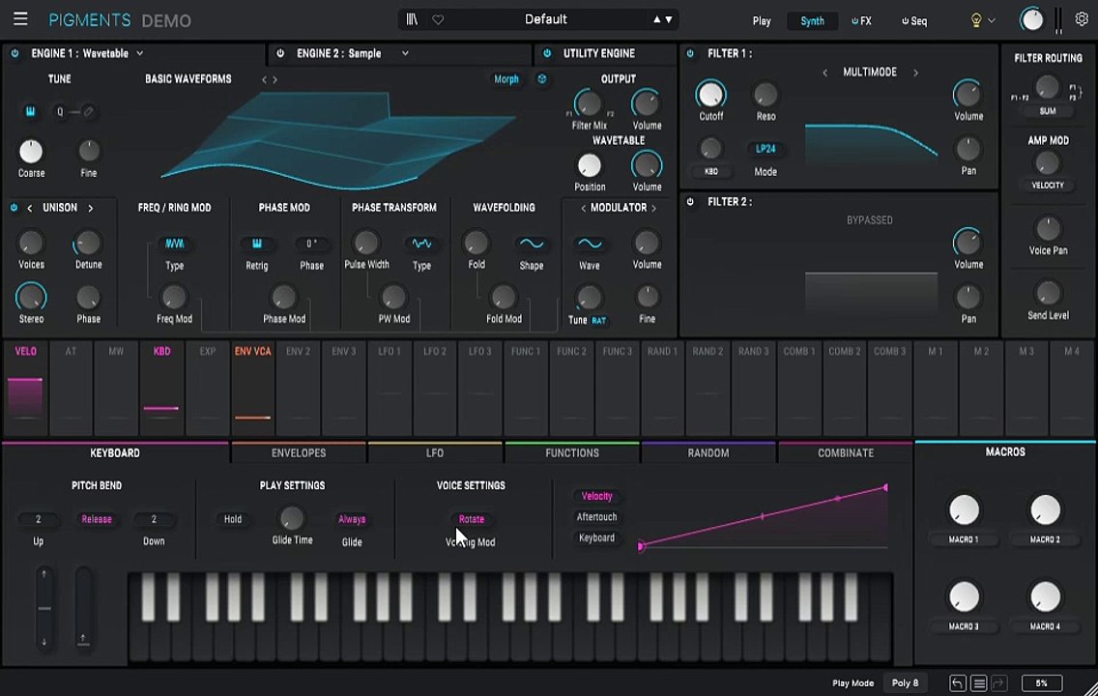Viewport: 1098px width, 696px height.
Task: Favorite the preset with heart icon
Action: click(x=438, y=19)
